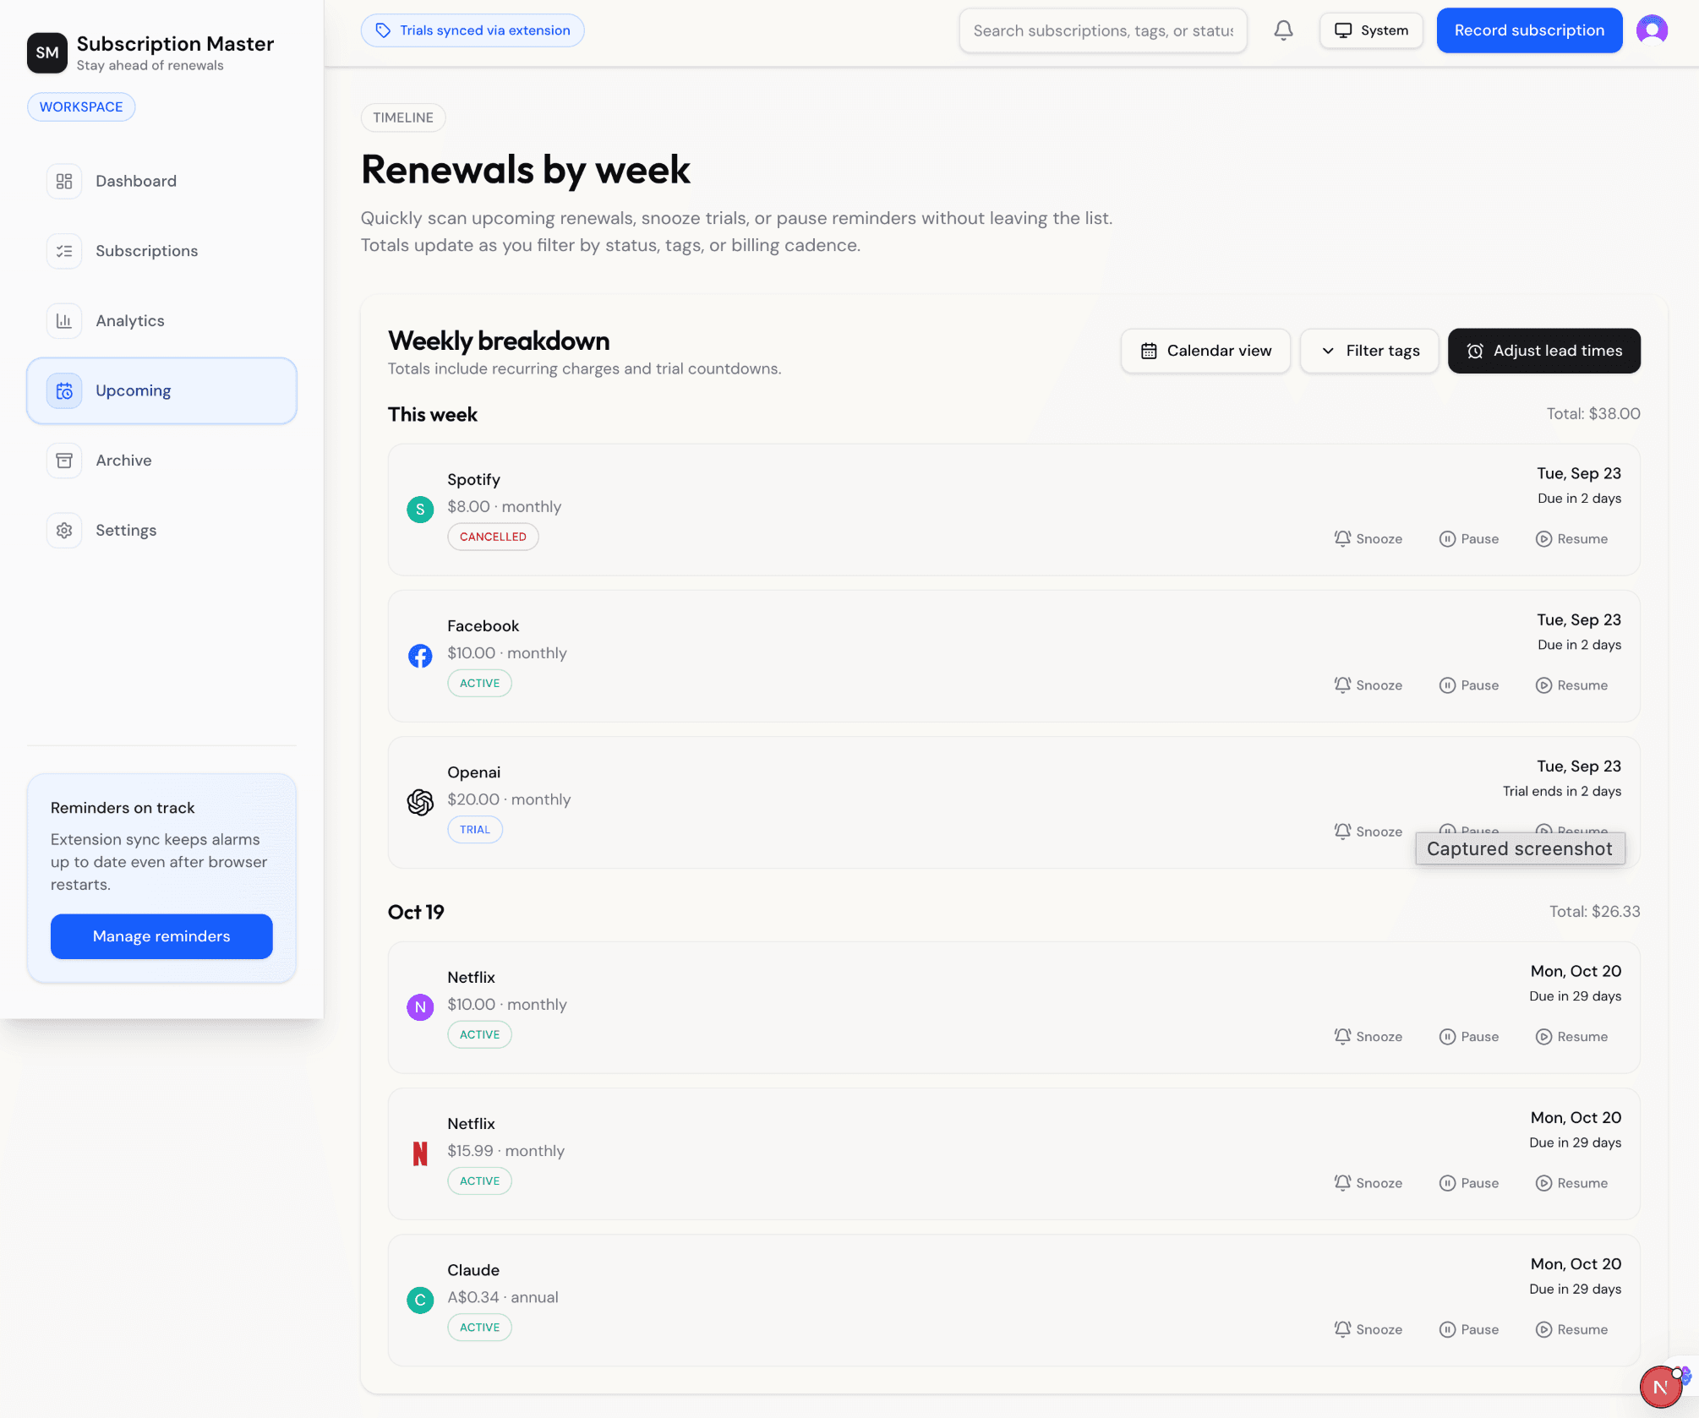Open the System theme selector
Screen dimensions: 1699x1418
1371,30
